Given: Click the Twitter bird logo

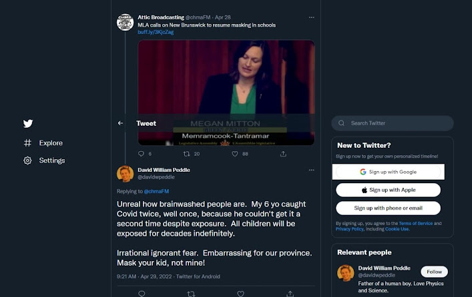Looking at the screenshot, I should 28,124.
